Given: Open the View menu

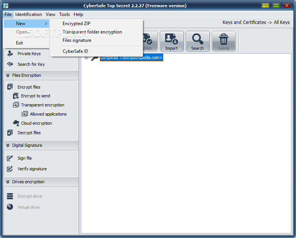Looking at the screenshot, I should (x=50, y=14).
